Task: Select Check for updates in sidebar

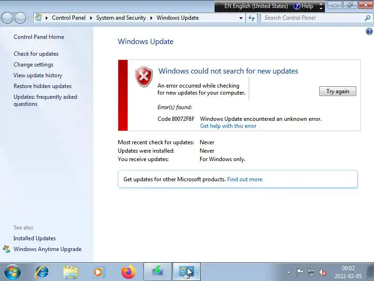Action: [36, 54]
